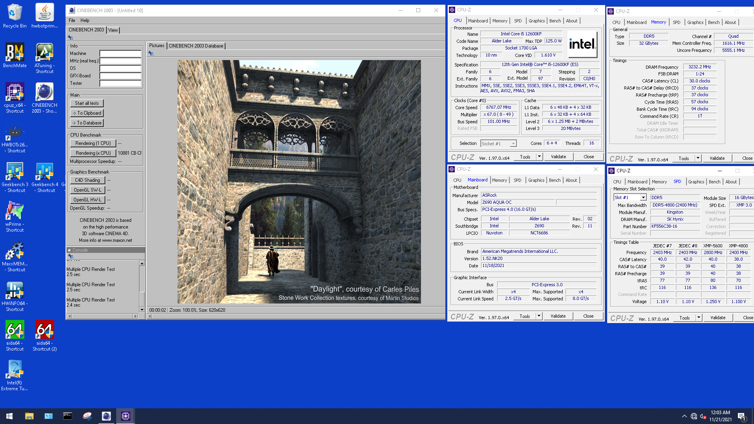Show hidden tray icons chevron
This screenshot has width=754, height=424.
tap(684, 416)
